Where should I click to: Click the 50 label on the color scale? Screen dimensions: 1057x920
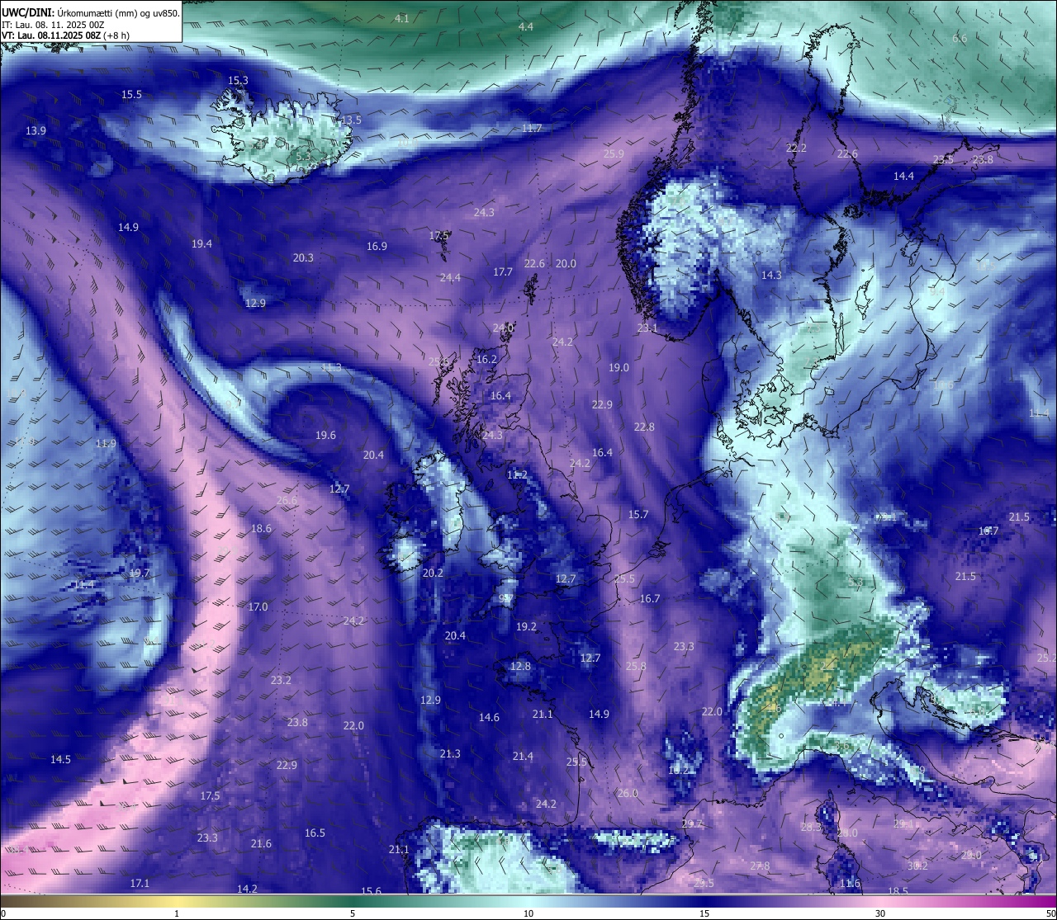coord(1050,913)
